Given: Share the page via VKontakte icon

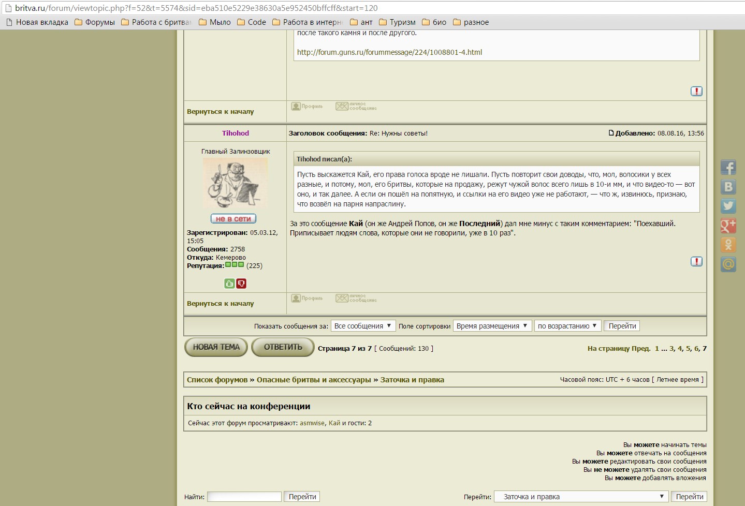Looking at the screenshot, I should point(728,187).
